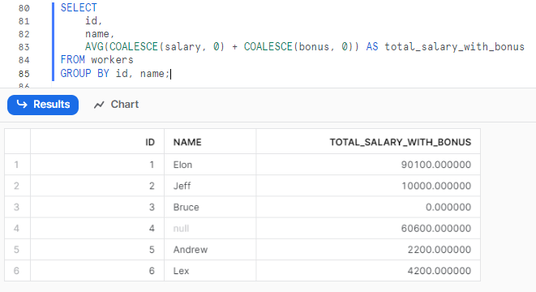Click the value 2200.000000
The height and width of the screenshot is (292, 536).
[x=440, y=250]
